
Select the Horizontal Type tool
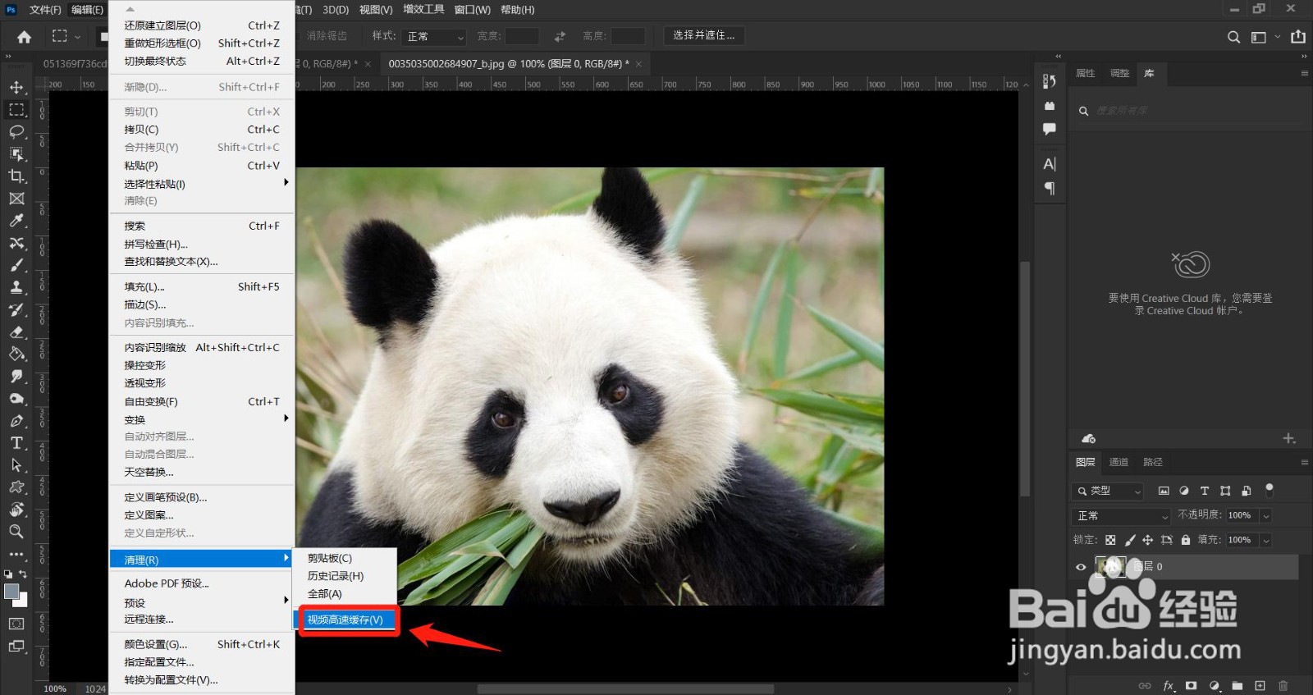coord(16,443)
